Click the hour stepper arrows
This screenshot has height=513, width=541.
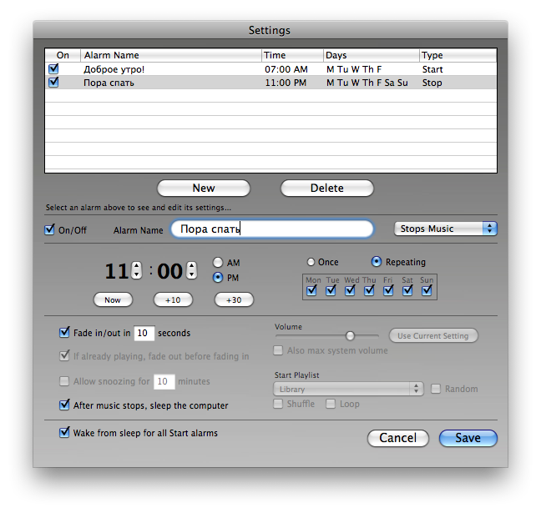(137, 271)
